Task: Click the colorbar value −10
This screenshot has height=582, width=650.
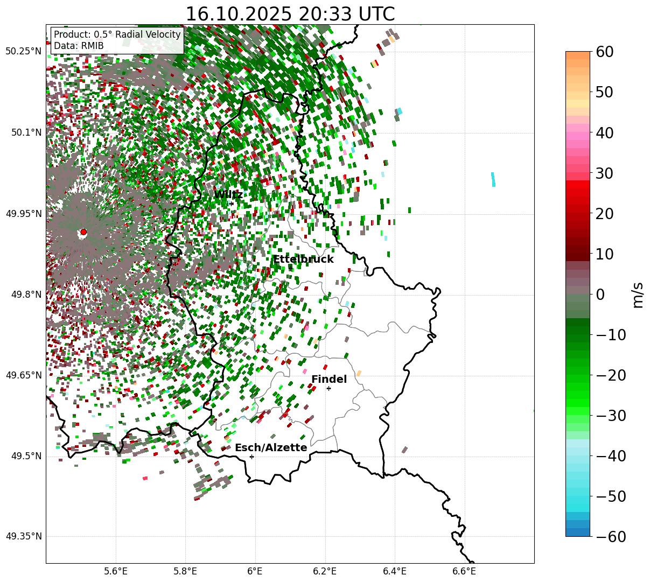Action: click(x=611, y=335)
